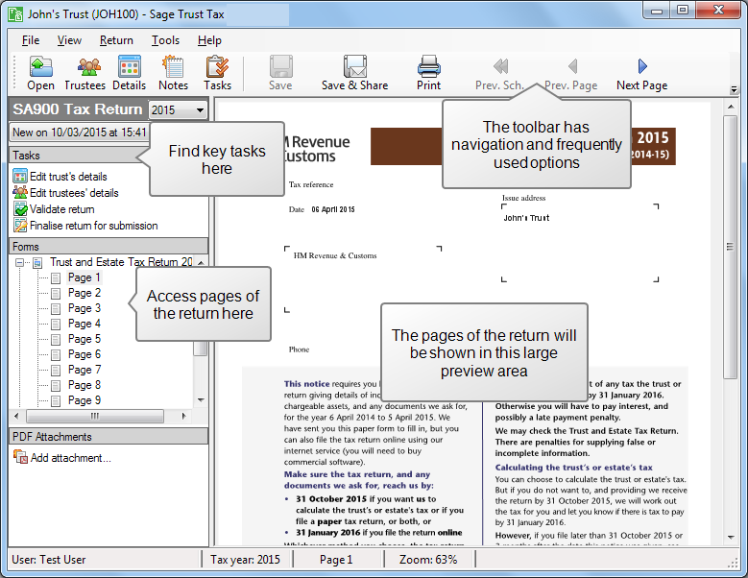Open a trust with the Open toolbar icon
The width and height of the screenshot is (748, 578).
pos(40,67)
